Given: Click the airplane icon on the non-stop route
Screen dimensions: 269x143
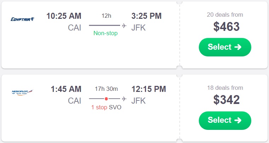Looking at the screenshot, I should (x=124, y=26).
